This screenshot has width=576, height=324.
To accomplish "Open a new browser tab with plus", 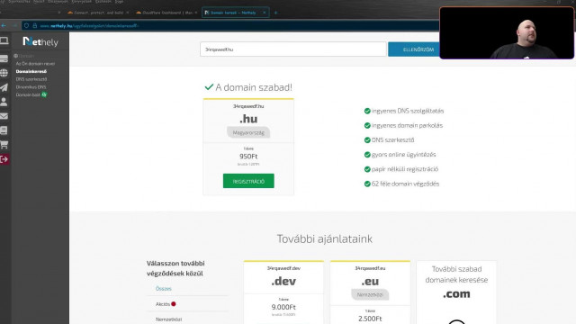I will 276,13.
